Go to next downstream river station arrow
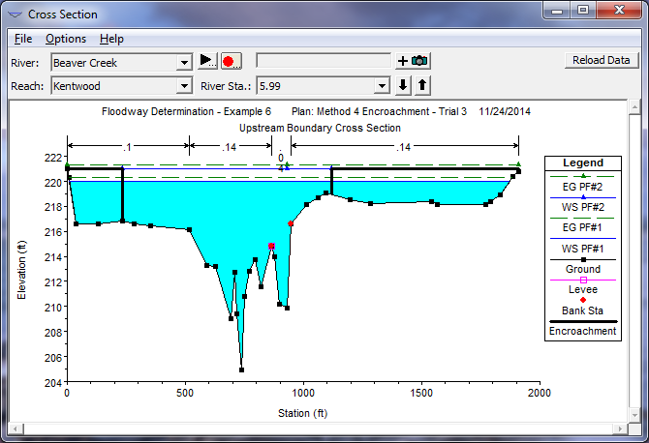Image resolution: width=649 pixels, height=443 pixels. pyautogui.click(x=404, y=85)
